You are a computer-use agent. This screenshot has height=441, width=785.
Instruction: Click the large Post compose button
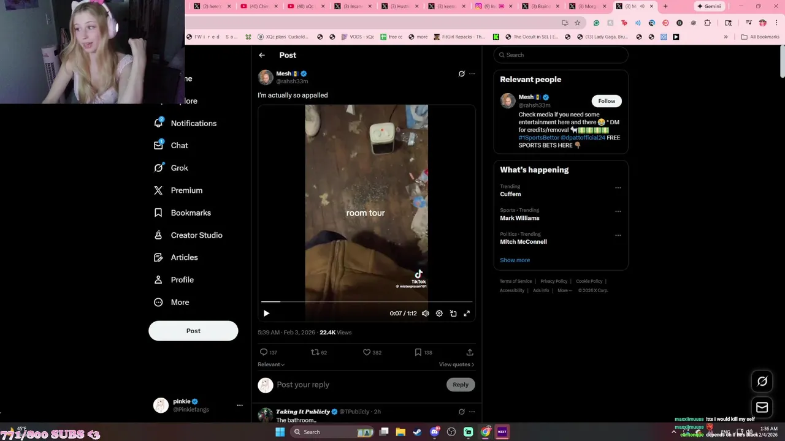[193, 331]
